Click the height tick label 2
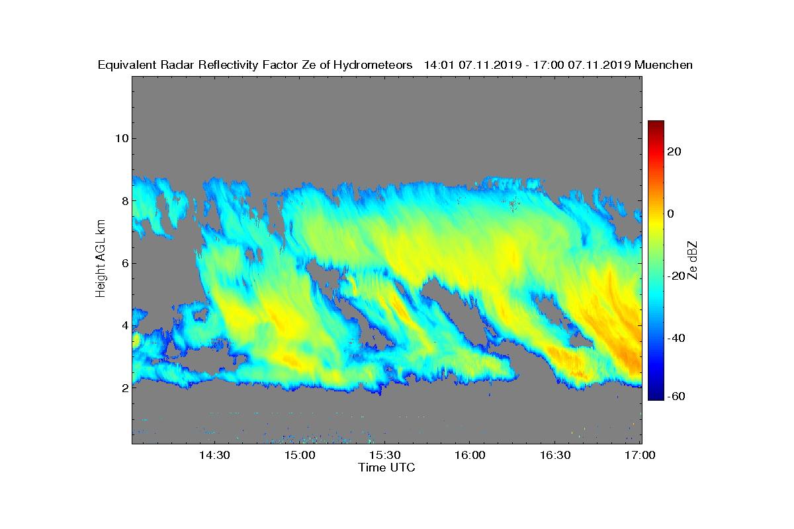Image resolution: width=794 pixels, height=529 pixels. 124,387
